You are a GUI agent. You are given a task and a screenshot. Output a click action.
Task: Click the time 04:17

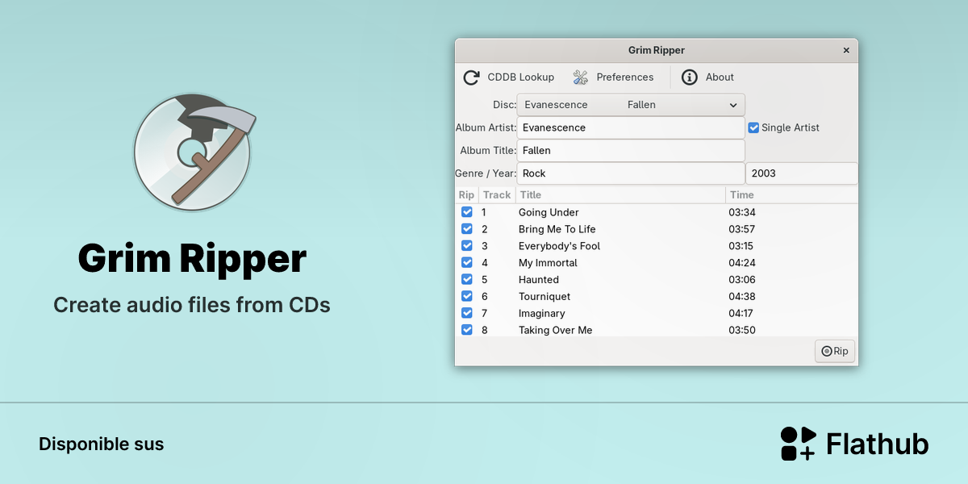(x=741, y=313)
